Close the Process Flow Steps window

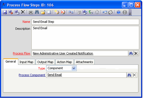point(138,5)
